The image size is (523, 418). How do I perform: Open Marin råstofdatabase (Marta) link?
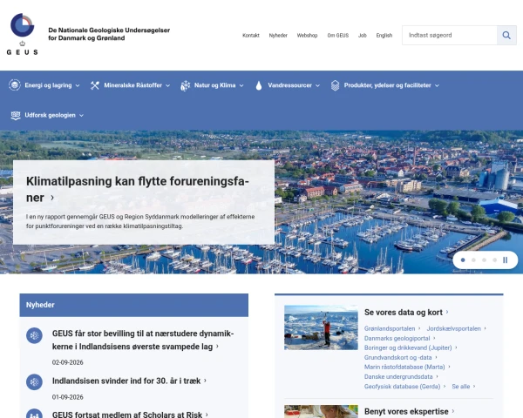point(404,367)
